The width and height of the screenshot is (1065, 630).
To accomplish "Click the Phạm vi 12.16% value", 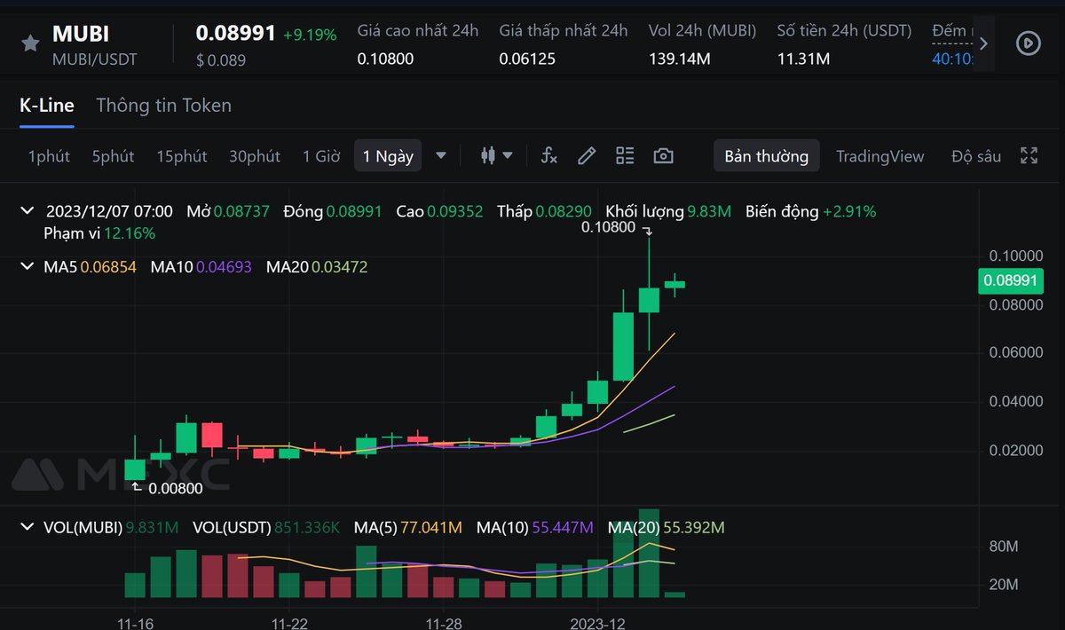I will [x=130, y=233].
